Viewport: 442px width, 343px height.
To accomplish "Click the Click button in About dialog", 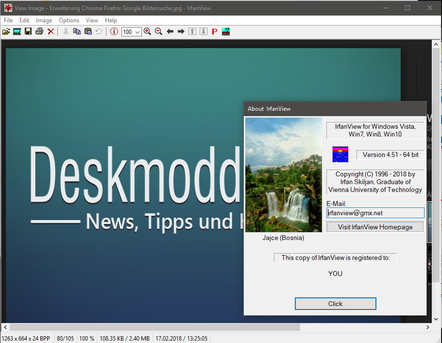I will [336, 304].
